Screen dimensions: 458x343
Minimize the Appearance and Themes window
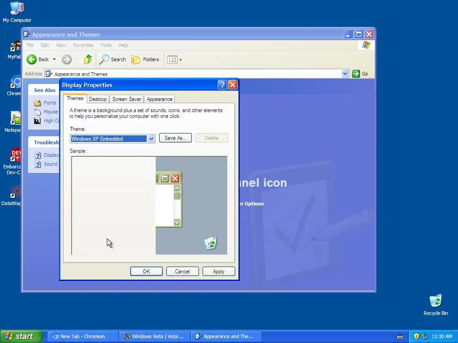pyautogui.click(x=348, y=34)
